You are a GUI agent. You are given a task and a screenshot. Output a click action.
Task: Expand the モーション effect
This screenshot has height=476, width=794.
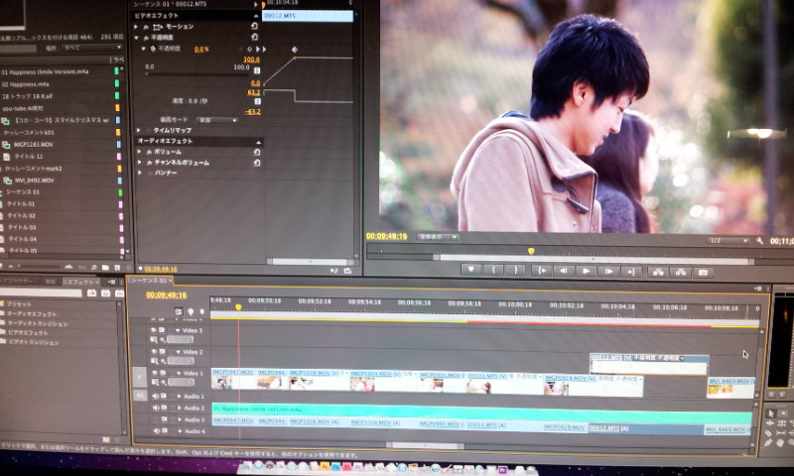click(136, 27)
